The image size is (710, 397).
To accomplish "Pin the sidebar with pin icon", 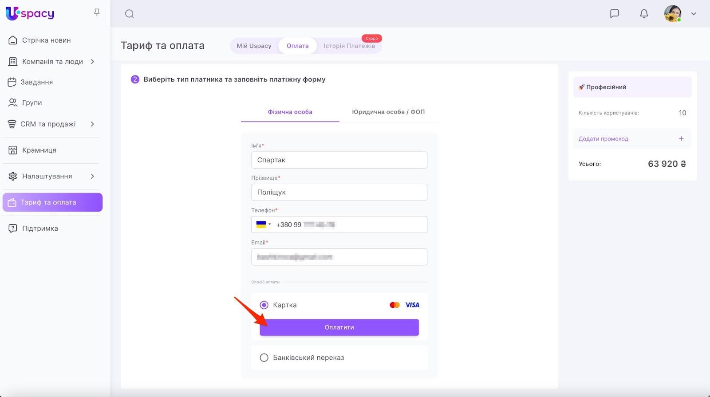I will tap(97, 12).
